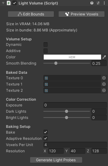Screen dimensions: 108x166
Task: Click the Preview Voxels button
Action: (81, 14)
